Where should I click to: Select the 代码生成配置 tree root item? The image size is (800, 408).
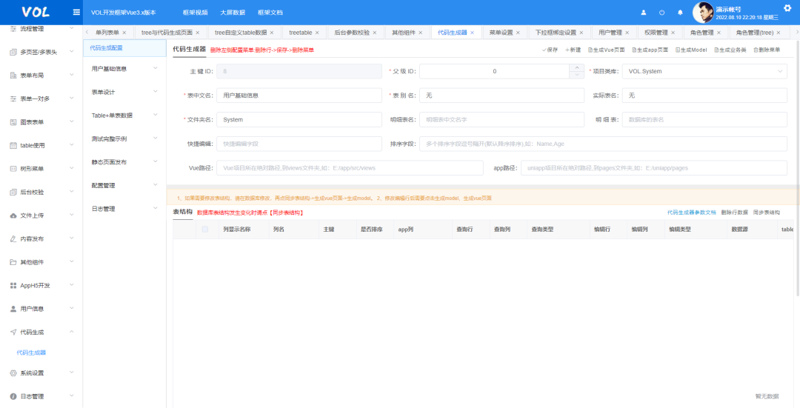coord(124,48)
